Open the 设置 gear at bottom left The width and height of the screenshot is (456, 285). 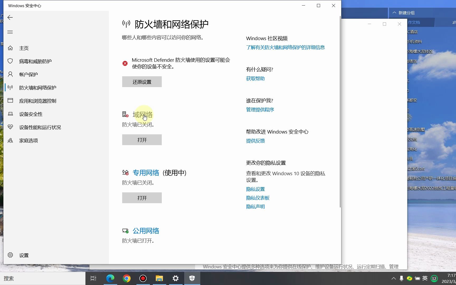pos(24,255)
